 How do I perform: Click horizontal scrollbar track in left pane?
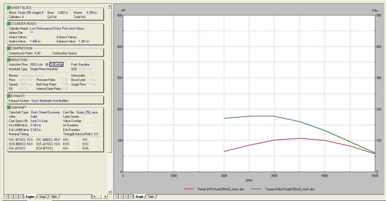(x=100, y=196)
